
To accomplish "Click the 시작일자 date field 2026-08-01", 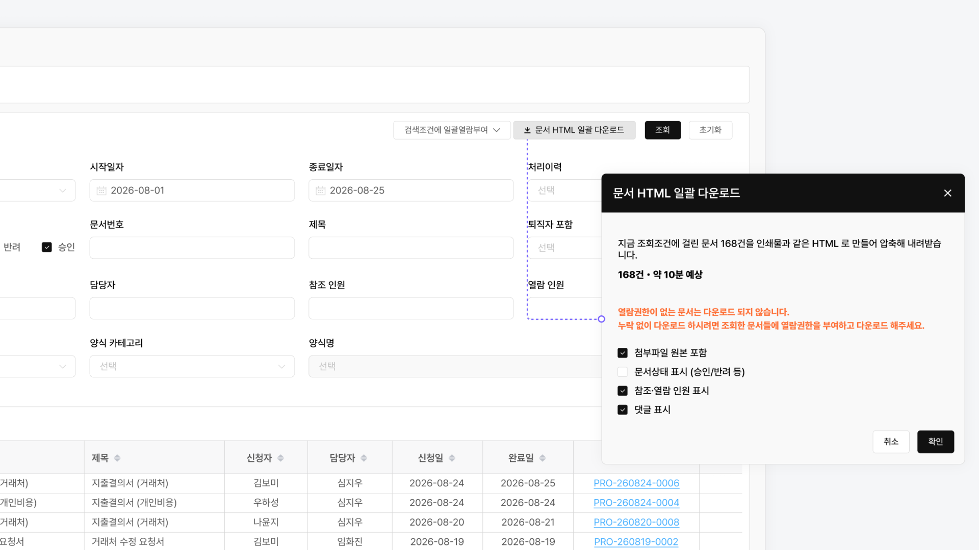I will tap(192, 190).
